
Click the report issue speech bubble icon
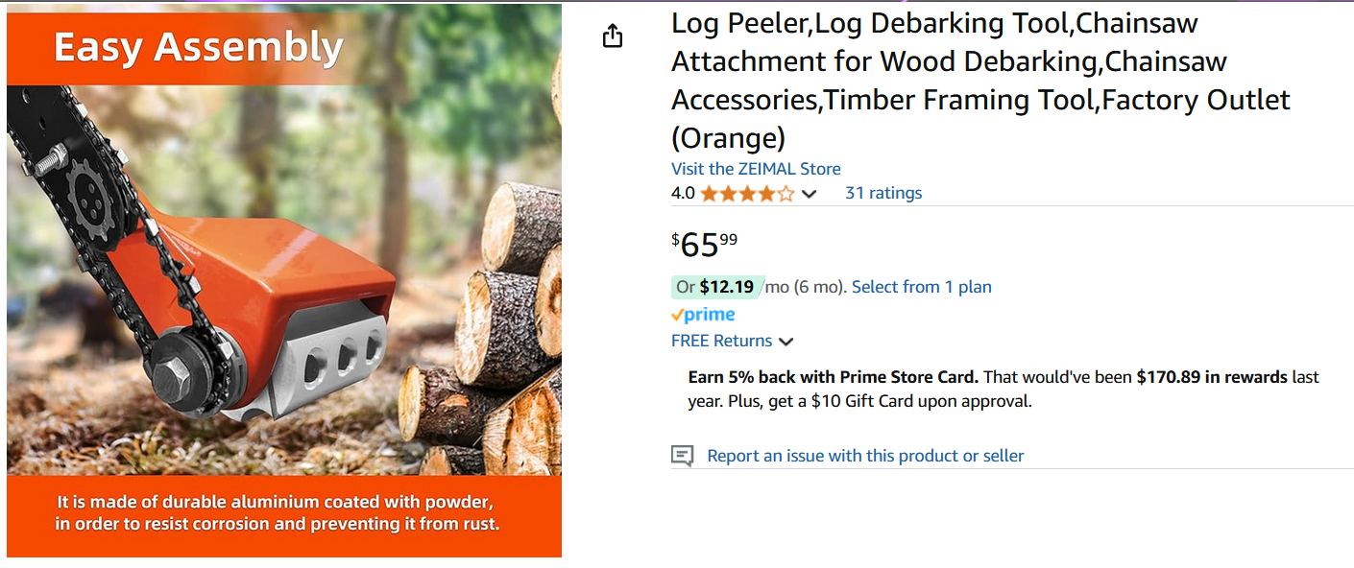(x=682, y=457)
